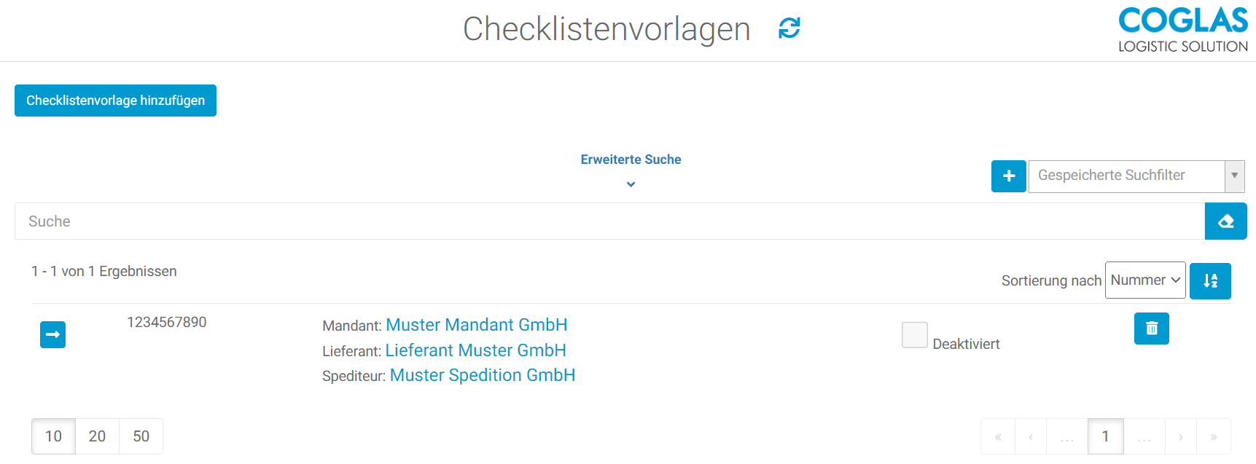Click the refresh icon next to Checklistenvorlagen
This screenshot has width=1256, height=464.
pyautogui.click(x=789, y=28)
